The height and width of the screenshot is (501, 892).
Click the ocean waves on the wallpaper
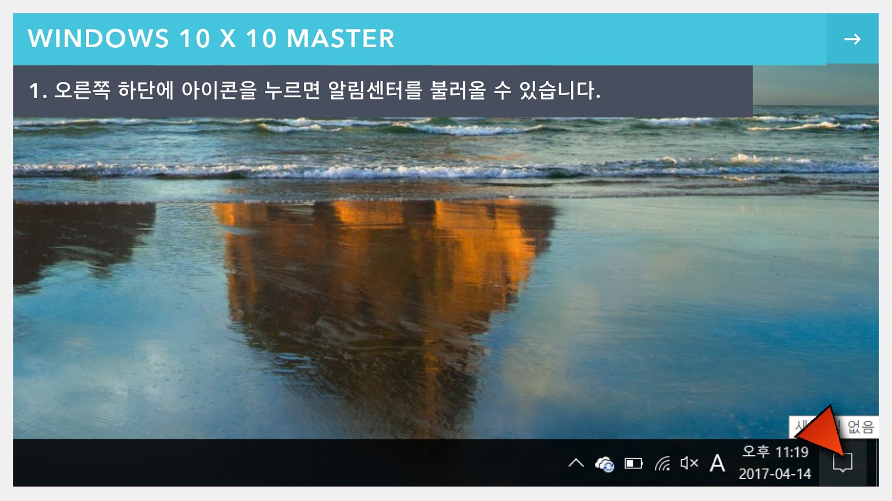446,150
